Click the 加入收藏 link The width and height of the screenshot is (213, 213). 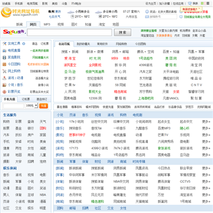tap(164, 4)
